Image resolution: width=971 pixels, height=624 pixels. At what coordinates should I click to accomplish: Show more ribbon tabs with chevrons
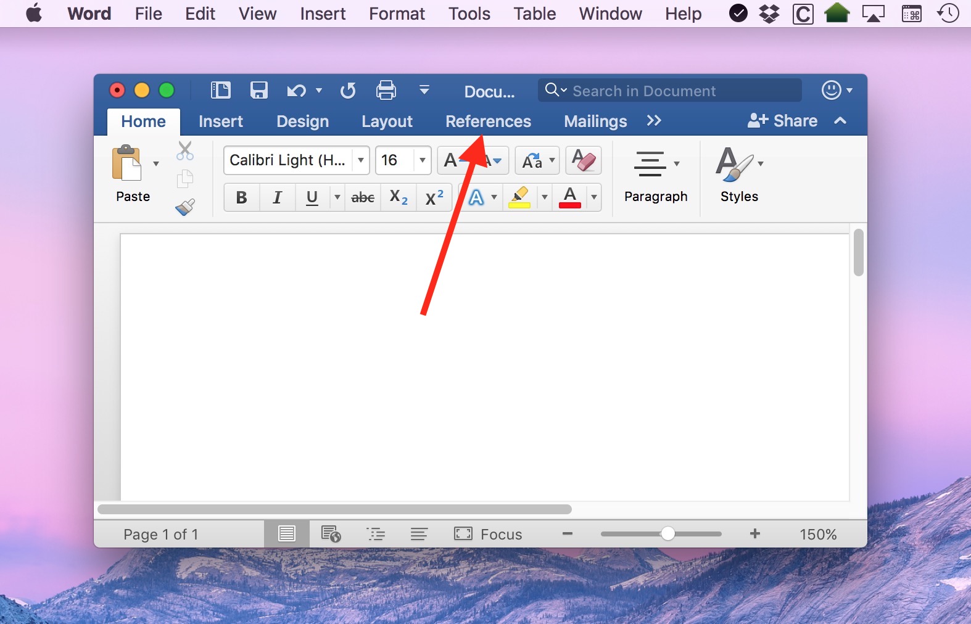[654, 120]
